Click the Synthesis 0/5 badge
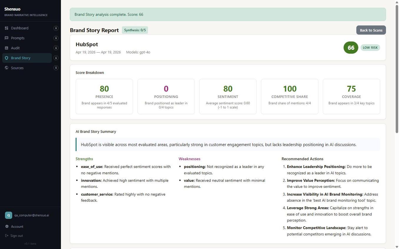The image size is (399, 249). pos(134,30)
